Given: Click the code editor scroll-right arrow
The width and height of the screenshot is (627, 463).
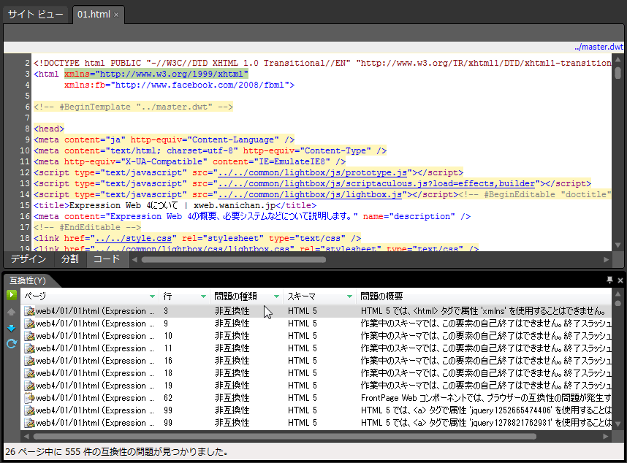Looking at the screenshot, I should click(x=607, y=260).
